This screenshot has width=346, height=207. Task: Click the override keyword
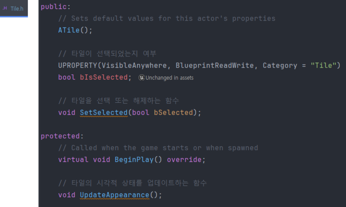click(x=184, y=160)
